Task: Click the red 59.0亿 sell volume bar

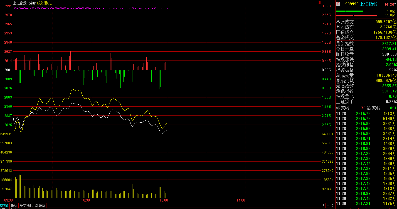Action: pos(357,16)
